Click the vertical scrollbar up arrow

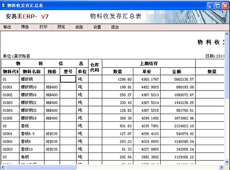tap(227, 34)
